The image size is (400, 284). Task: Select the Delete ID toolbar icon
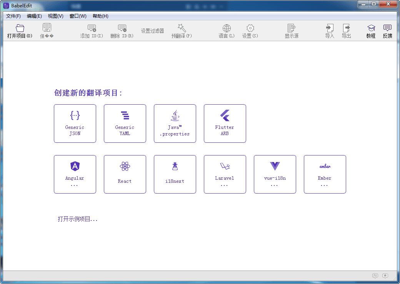pos(122,28)
